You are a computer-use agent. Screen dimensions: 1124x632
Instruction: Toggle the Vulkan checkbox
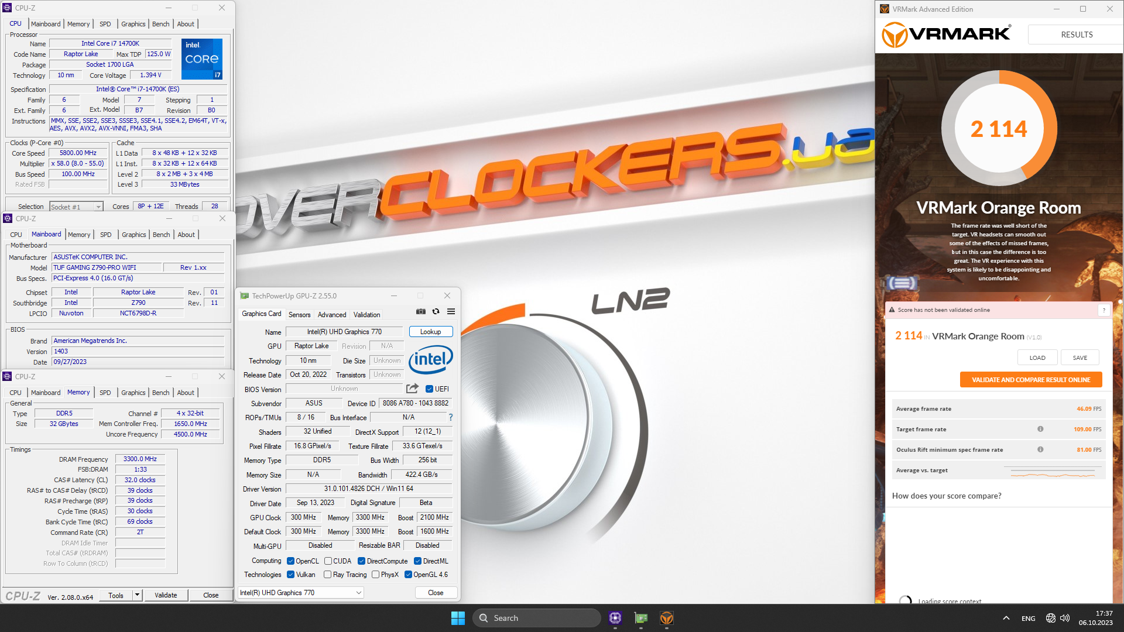coord(290,575)
